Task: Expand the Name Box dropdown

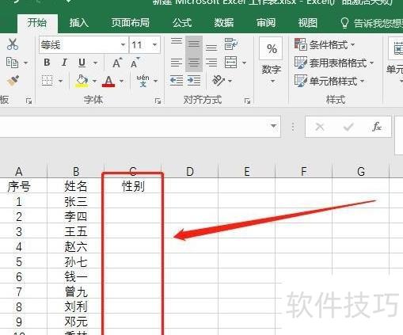Action: [x=274, y=126]
